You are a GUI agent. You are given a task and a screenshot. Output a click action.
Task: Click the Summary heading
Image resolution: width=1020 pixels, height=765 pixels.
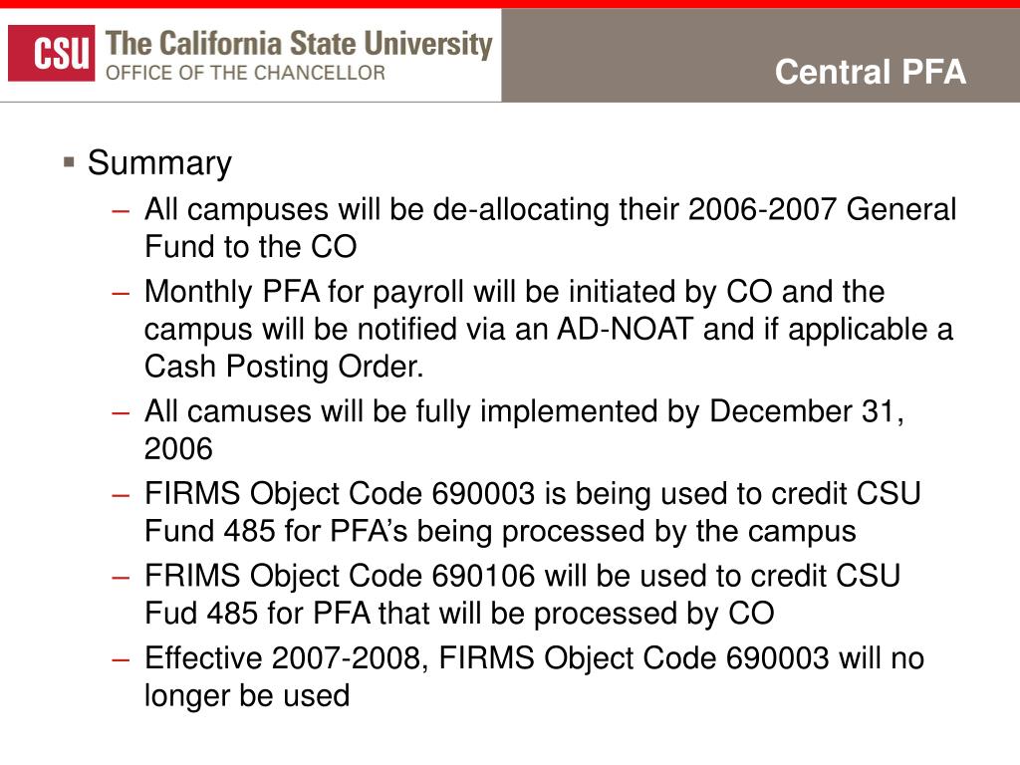point(159,163)
